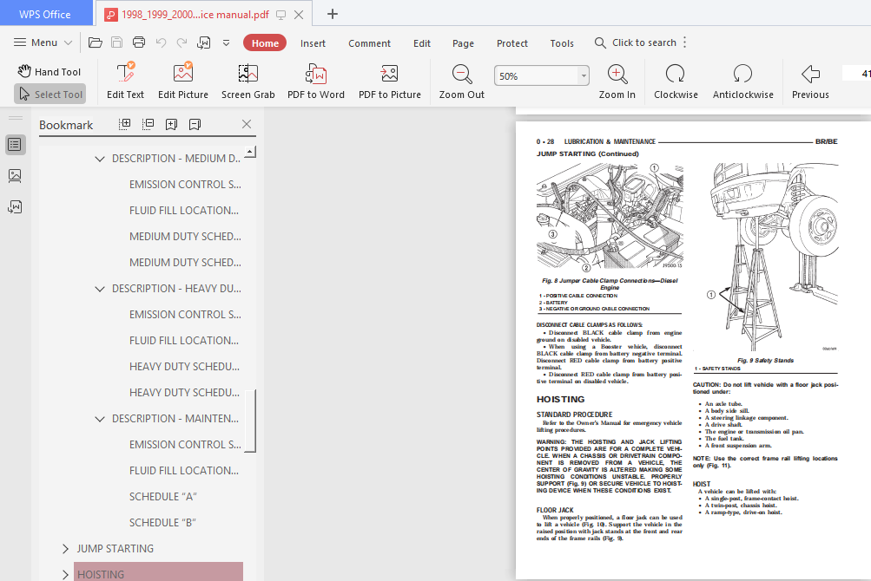Click the HOISTING heading on the page

[560, 399]
